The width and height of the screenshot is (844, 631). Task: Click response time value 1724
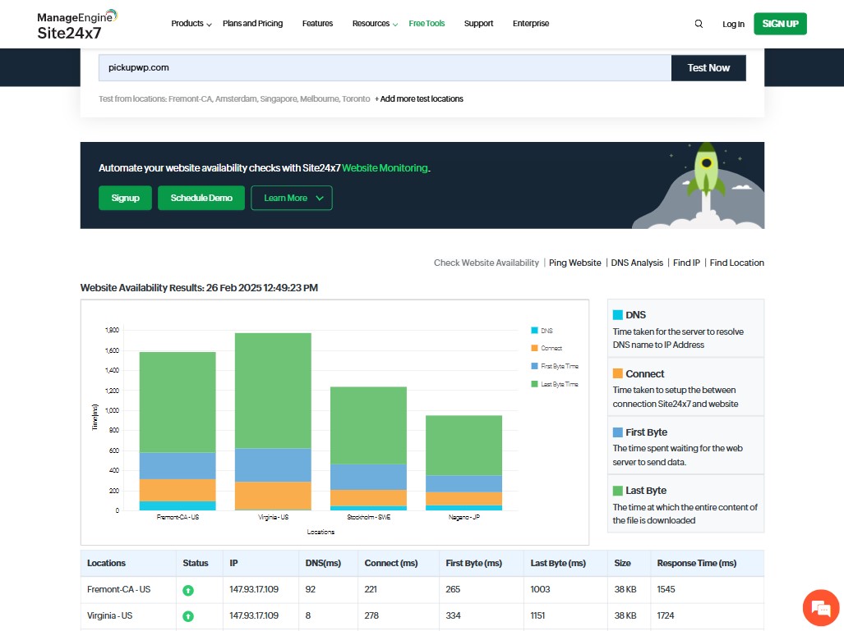click(x=666, y=616)
